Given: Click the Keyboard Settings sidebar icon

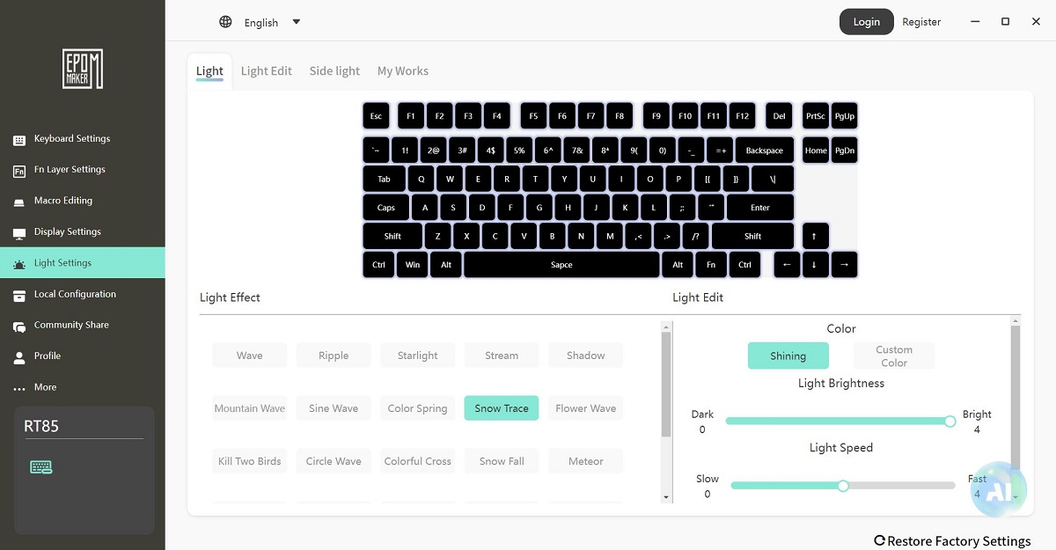Looking at the screenshot, I should (19, 140).
